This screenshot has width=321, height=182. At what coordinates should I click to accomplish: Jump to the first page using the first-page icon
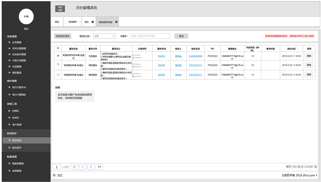(x=74, y=166)
